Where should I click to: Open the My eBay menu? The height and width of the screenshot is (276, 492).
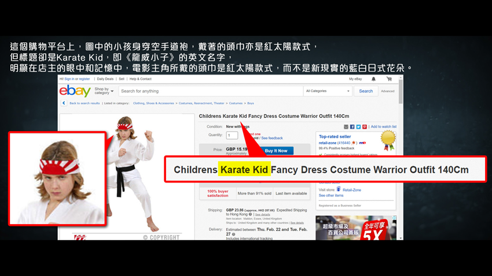[355, 79]
